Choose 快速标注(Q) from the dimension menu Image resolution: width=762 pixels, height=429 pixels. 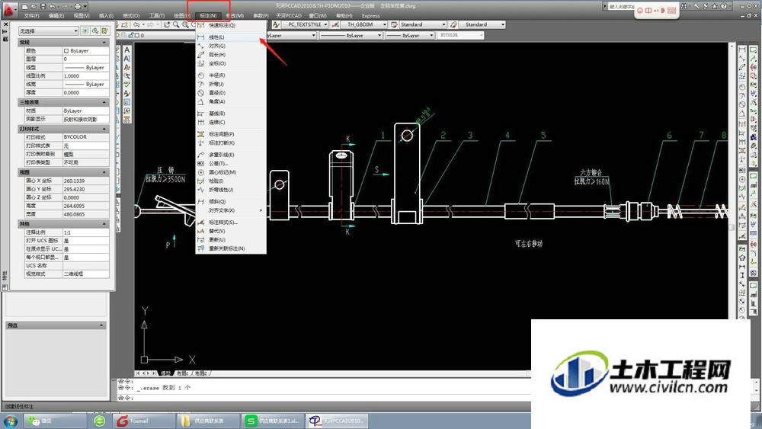click(x=231, y=25)
